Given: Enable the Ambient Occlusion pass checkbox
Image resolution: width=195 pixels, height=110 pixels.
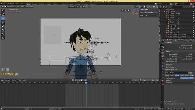Looking at the screenshot, I should pyautogui.click(x=176, y=59).
